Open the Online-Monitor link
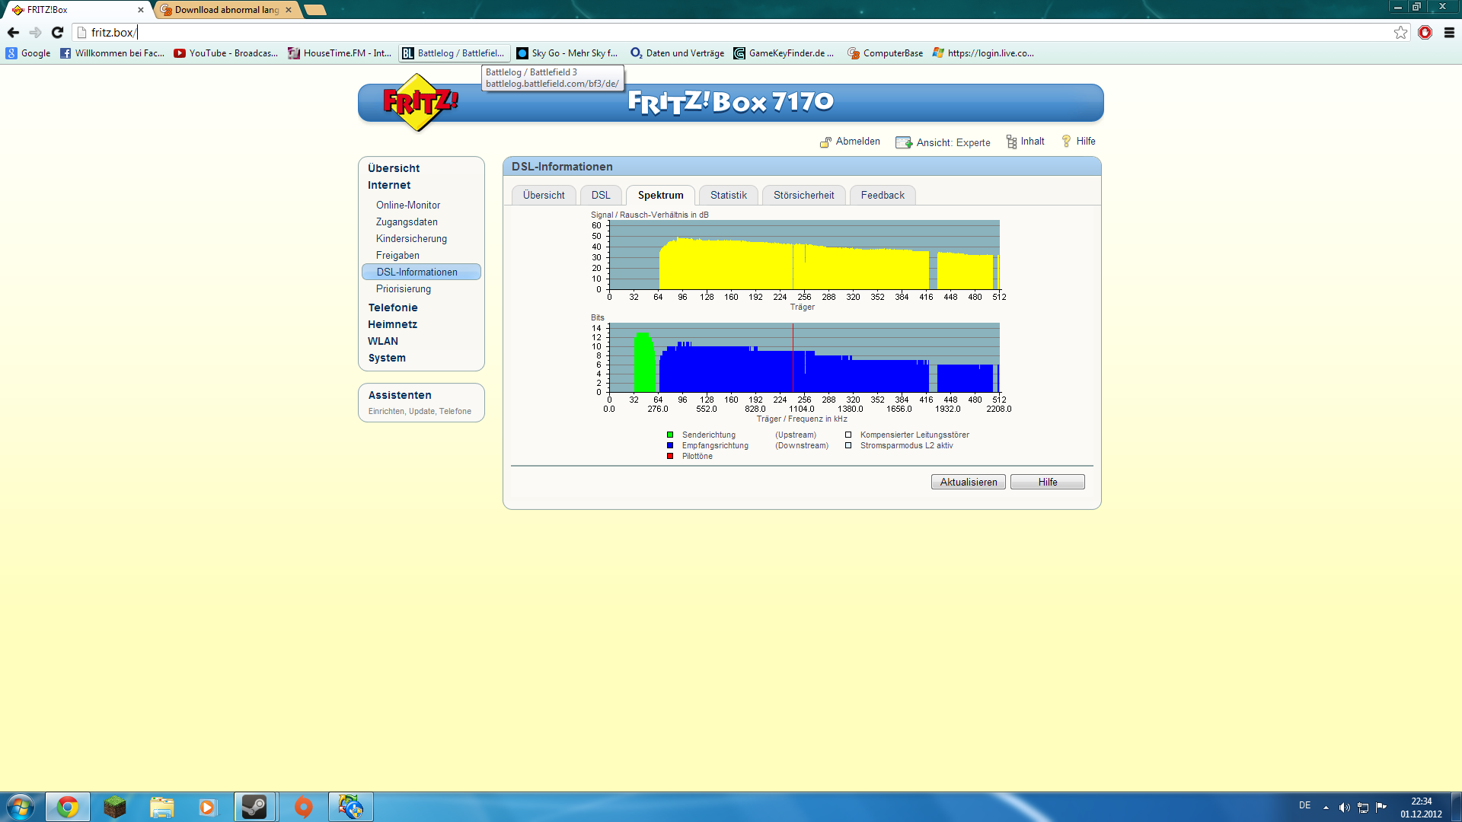 [x=408, y=205]
